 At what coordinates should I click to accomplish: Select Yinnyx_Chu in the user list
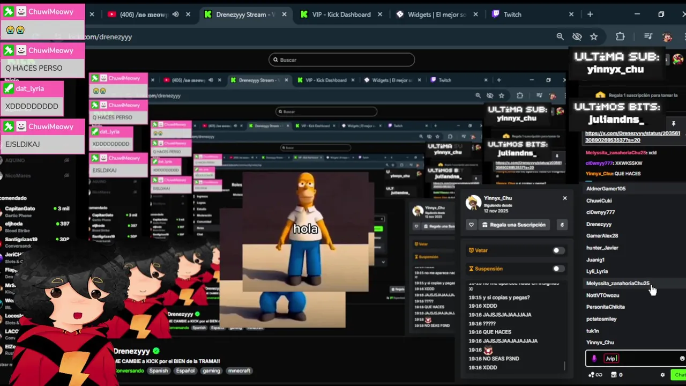click(600, 343)
